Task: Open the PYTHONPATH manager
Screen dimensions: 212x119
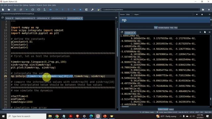Action: coord(98,10)
